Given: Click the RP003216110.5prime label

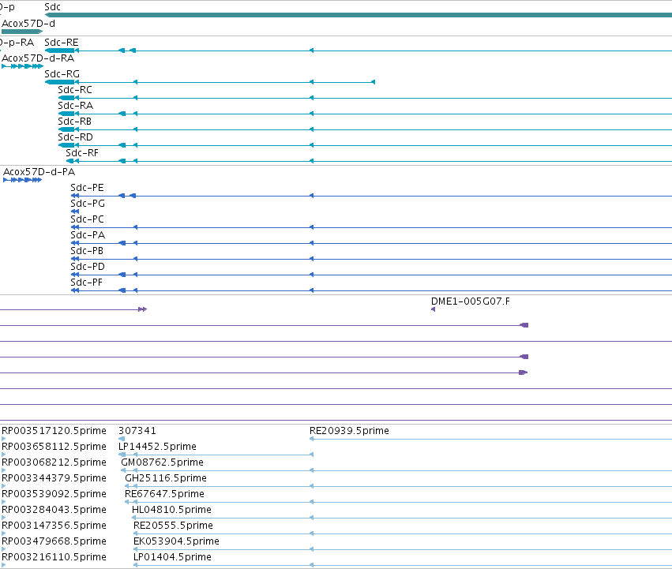Looking at the screenshot, I should coord(54,557).
